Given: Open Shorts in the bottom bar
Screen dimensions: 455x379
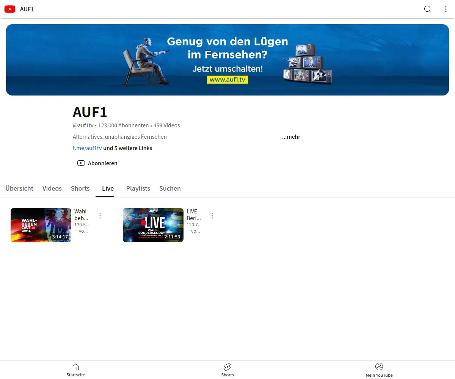Looking at the screenshot, I should (227, 370).
